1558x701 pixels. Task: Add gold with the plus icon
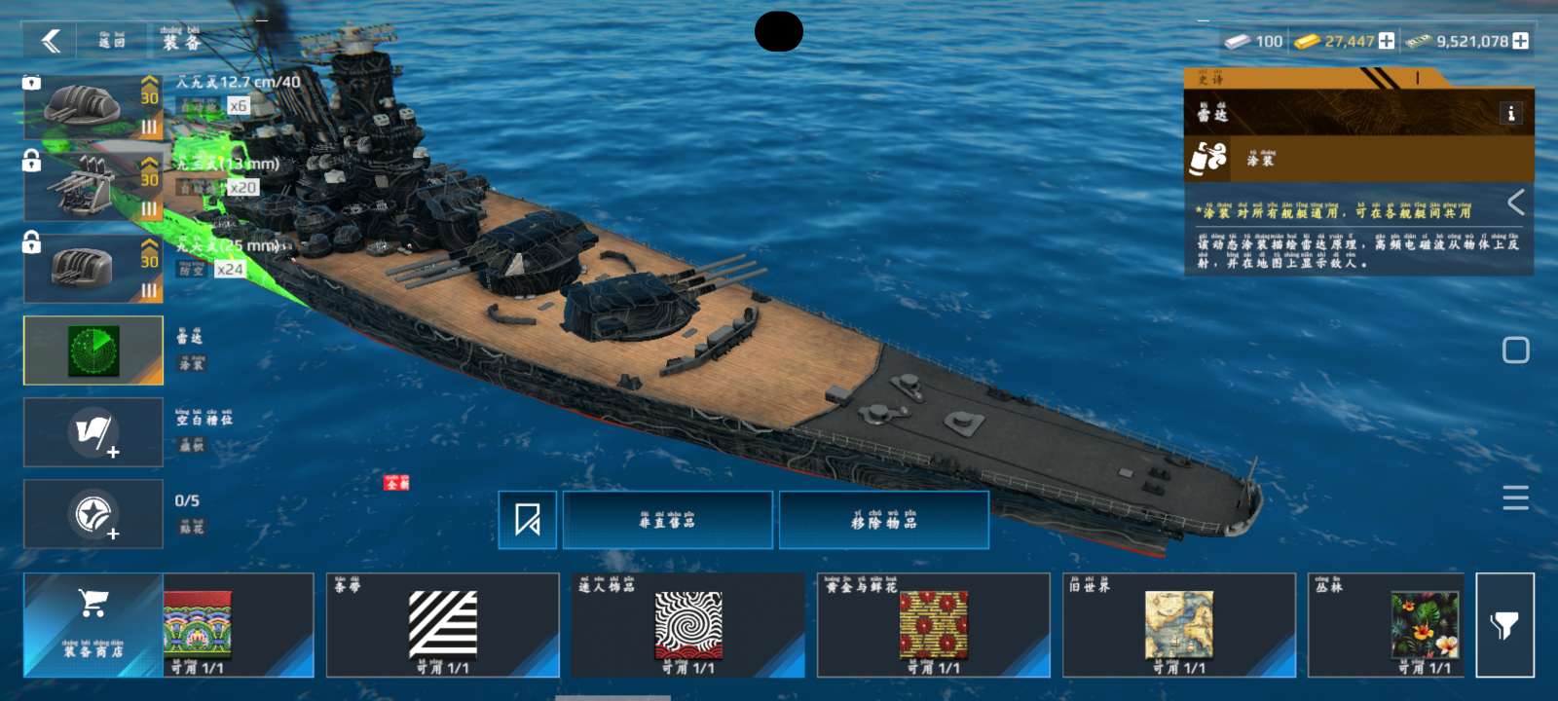[1386, 41]
